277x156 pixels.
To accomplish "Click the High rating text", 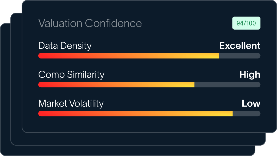I will point(250,75).
